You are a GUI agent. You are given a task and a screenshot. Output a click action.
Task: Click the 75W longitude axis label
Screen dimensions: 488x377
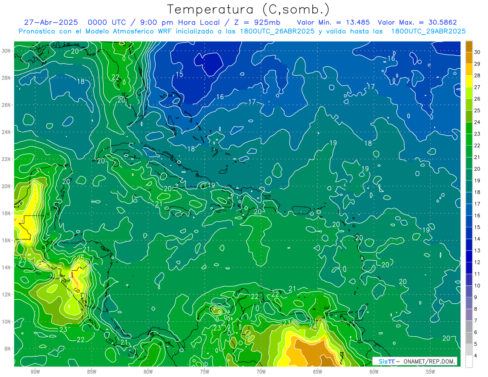205,372
